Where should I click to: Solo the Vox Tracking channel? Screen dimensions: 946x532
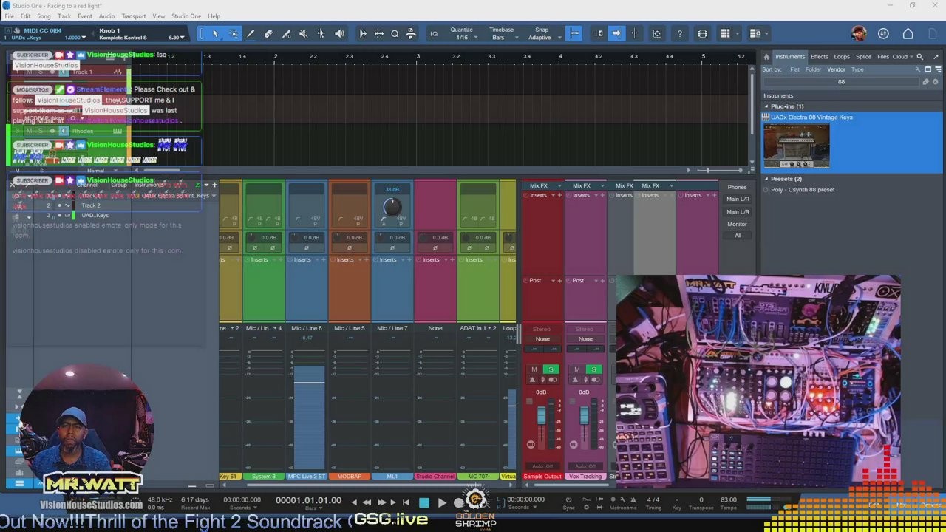593,369
